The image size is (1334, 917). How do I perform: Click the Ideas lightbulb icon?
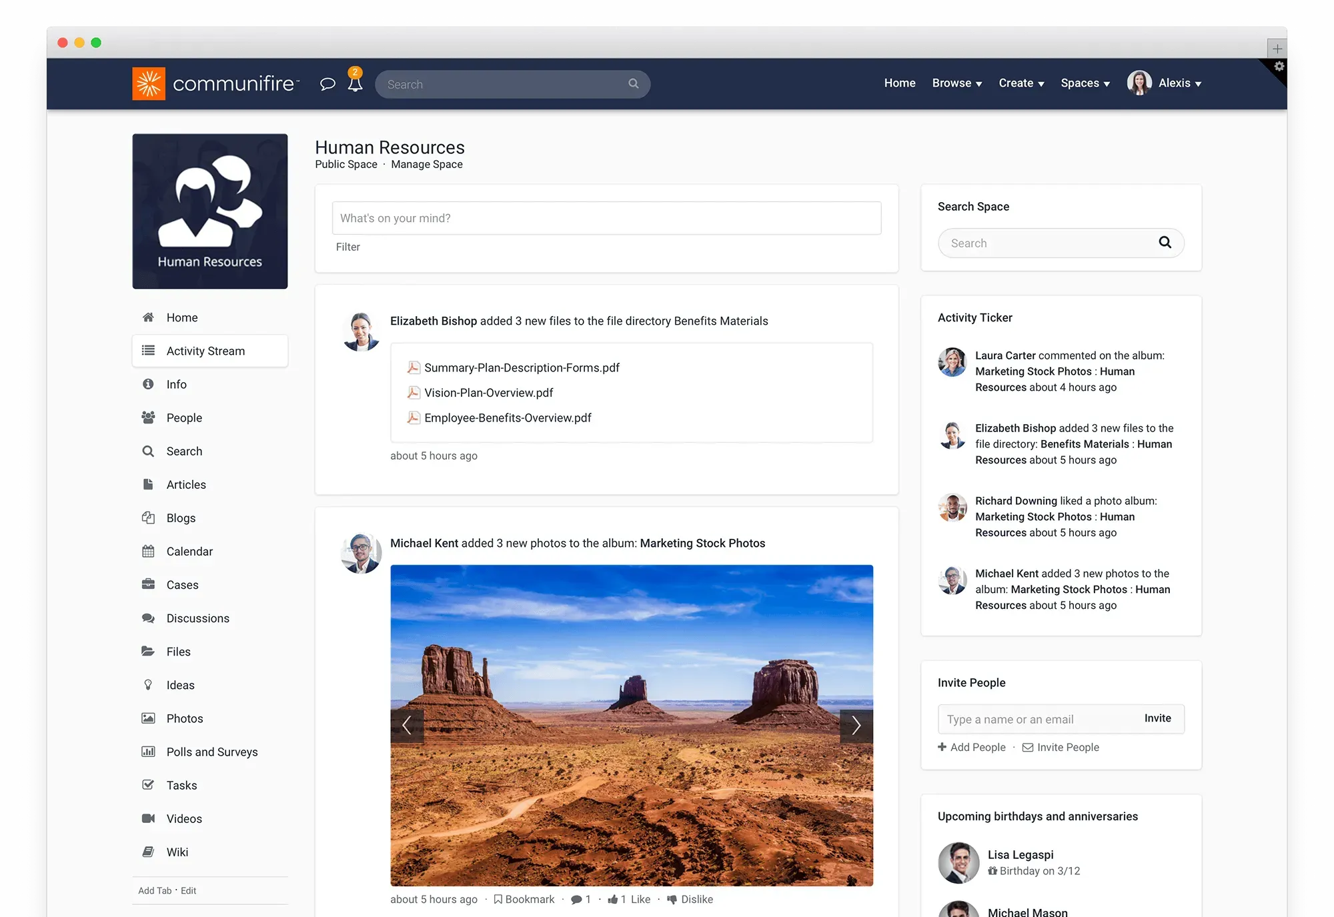tap(148, 685)
